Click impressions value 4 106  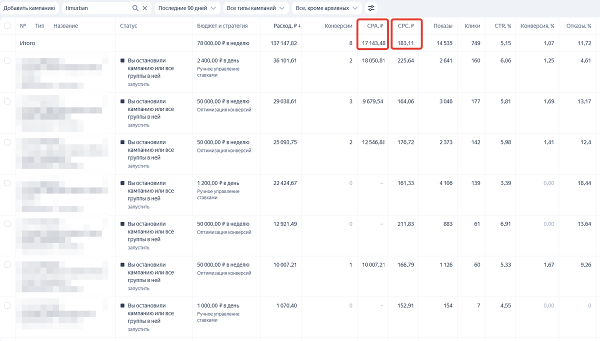[446, 183]
